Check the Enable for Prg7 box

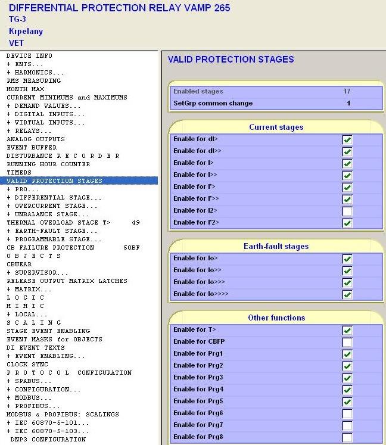[347, 425]
